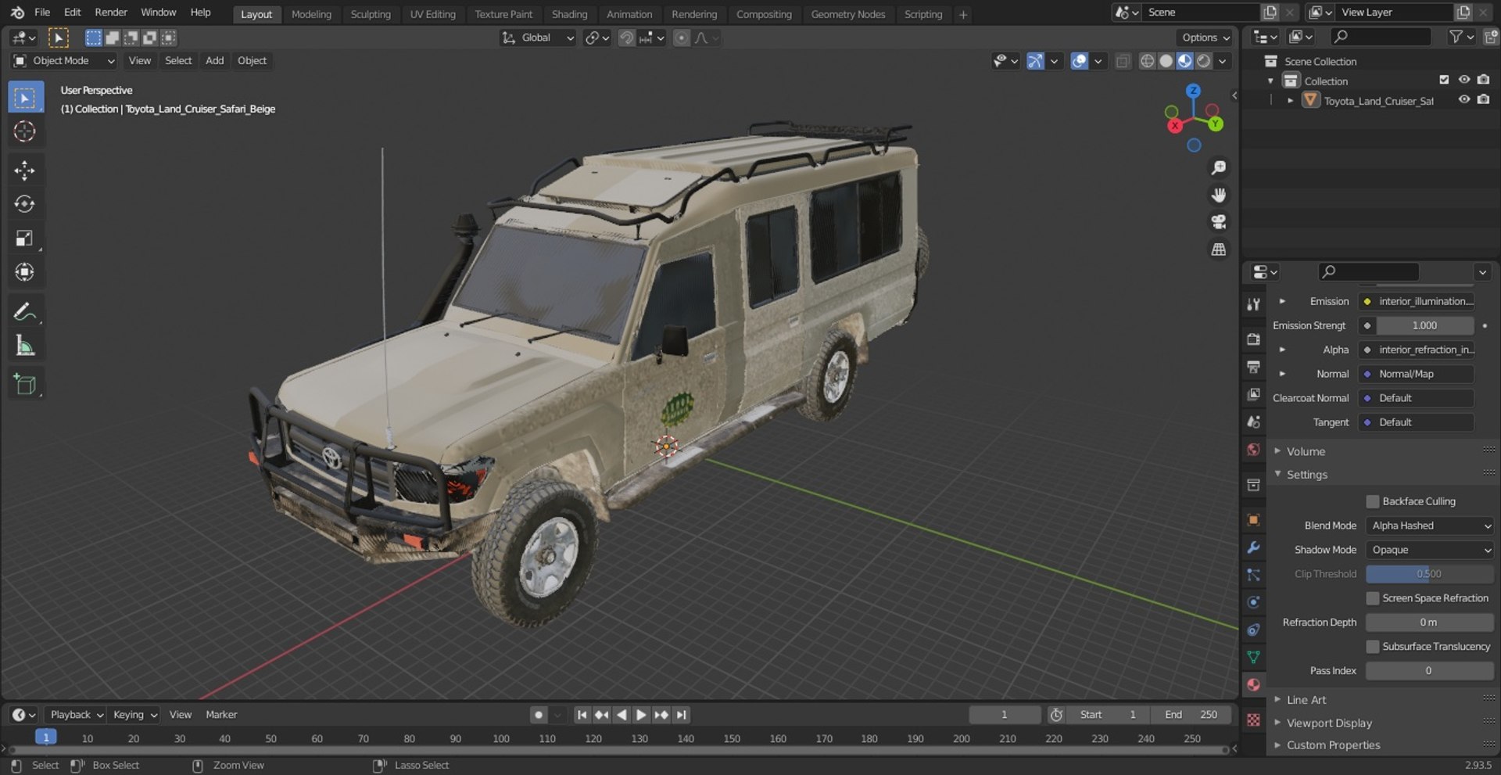Open the Blend Mode dropdown

coord(1430,526)
